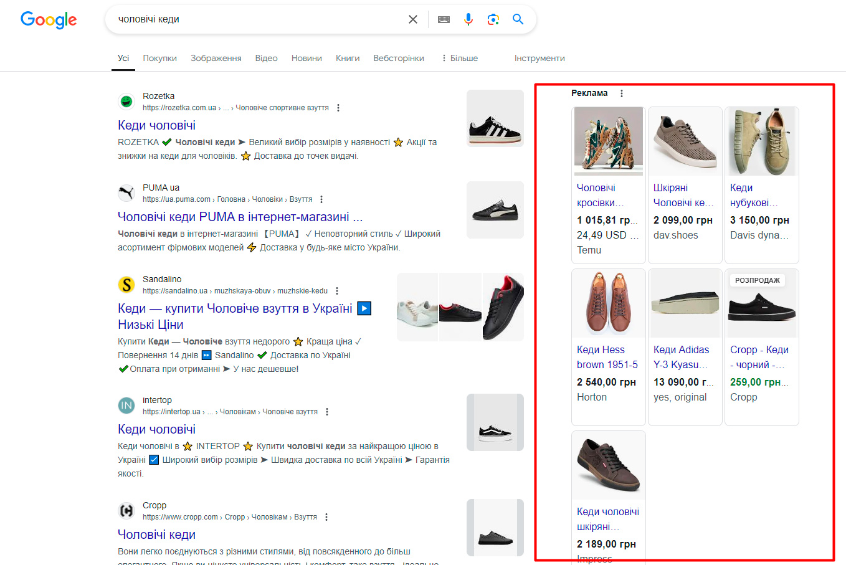
Task: Click 'Temu' seller name
Action: tap(589, 250)
